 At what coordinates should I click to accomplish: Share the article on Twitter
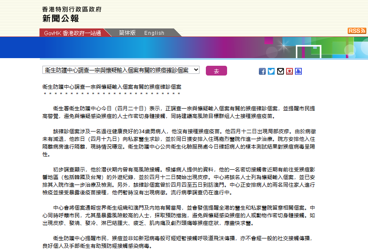pyautogui.click(x=271, y=71)
